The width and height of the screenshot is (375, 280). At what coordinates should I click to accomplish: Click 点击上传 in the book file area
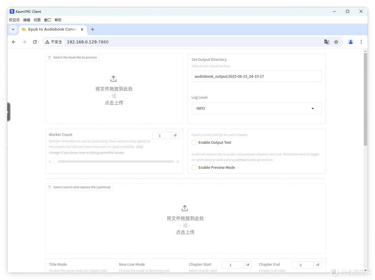click(114, 103)
